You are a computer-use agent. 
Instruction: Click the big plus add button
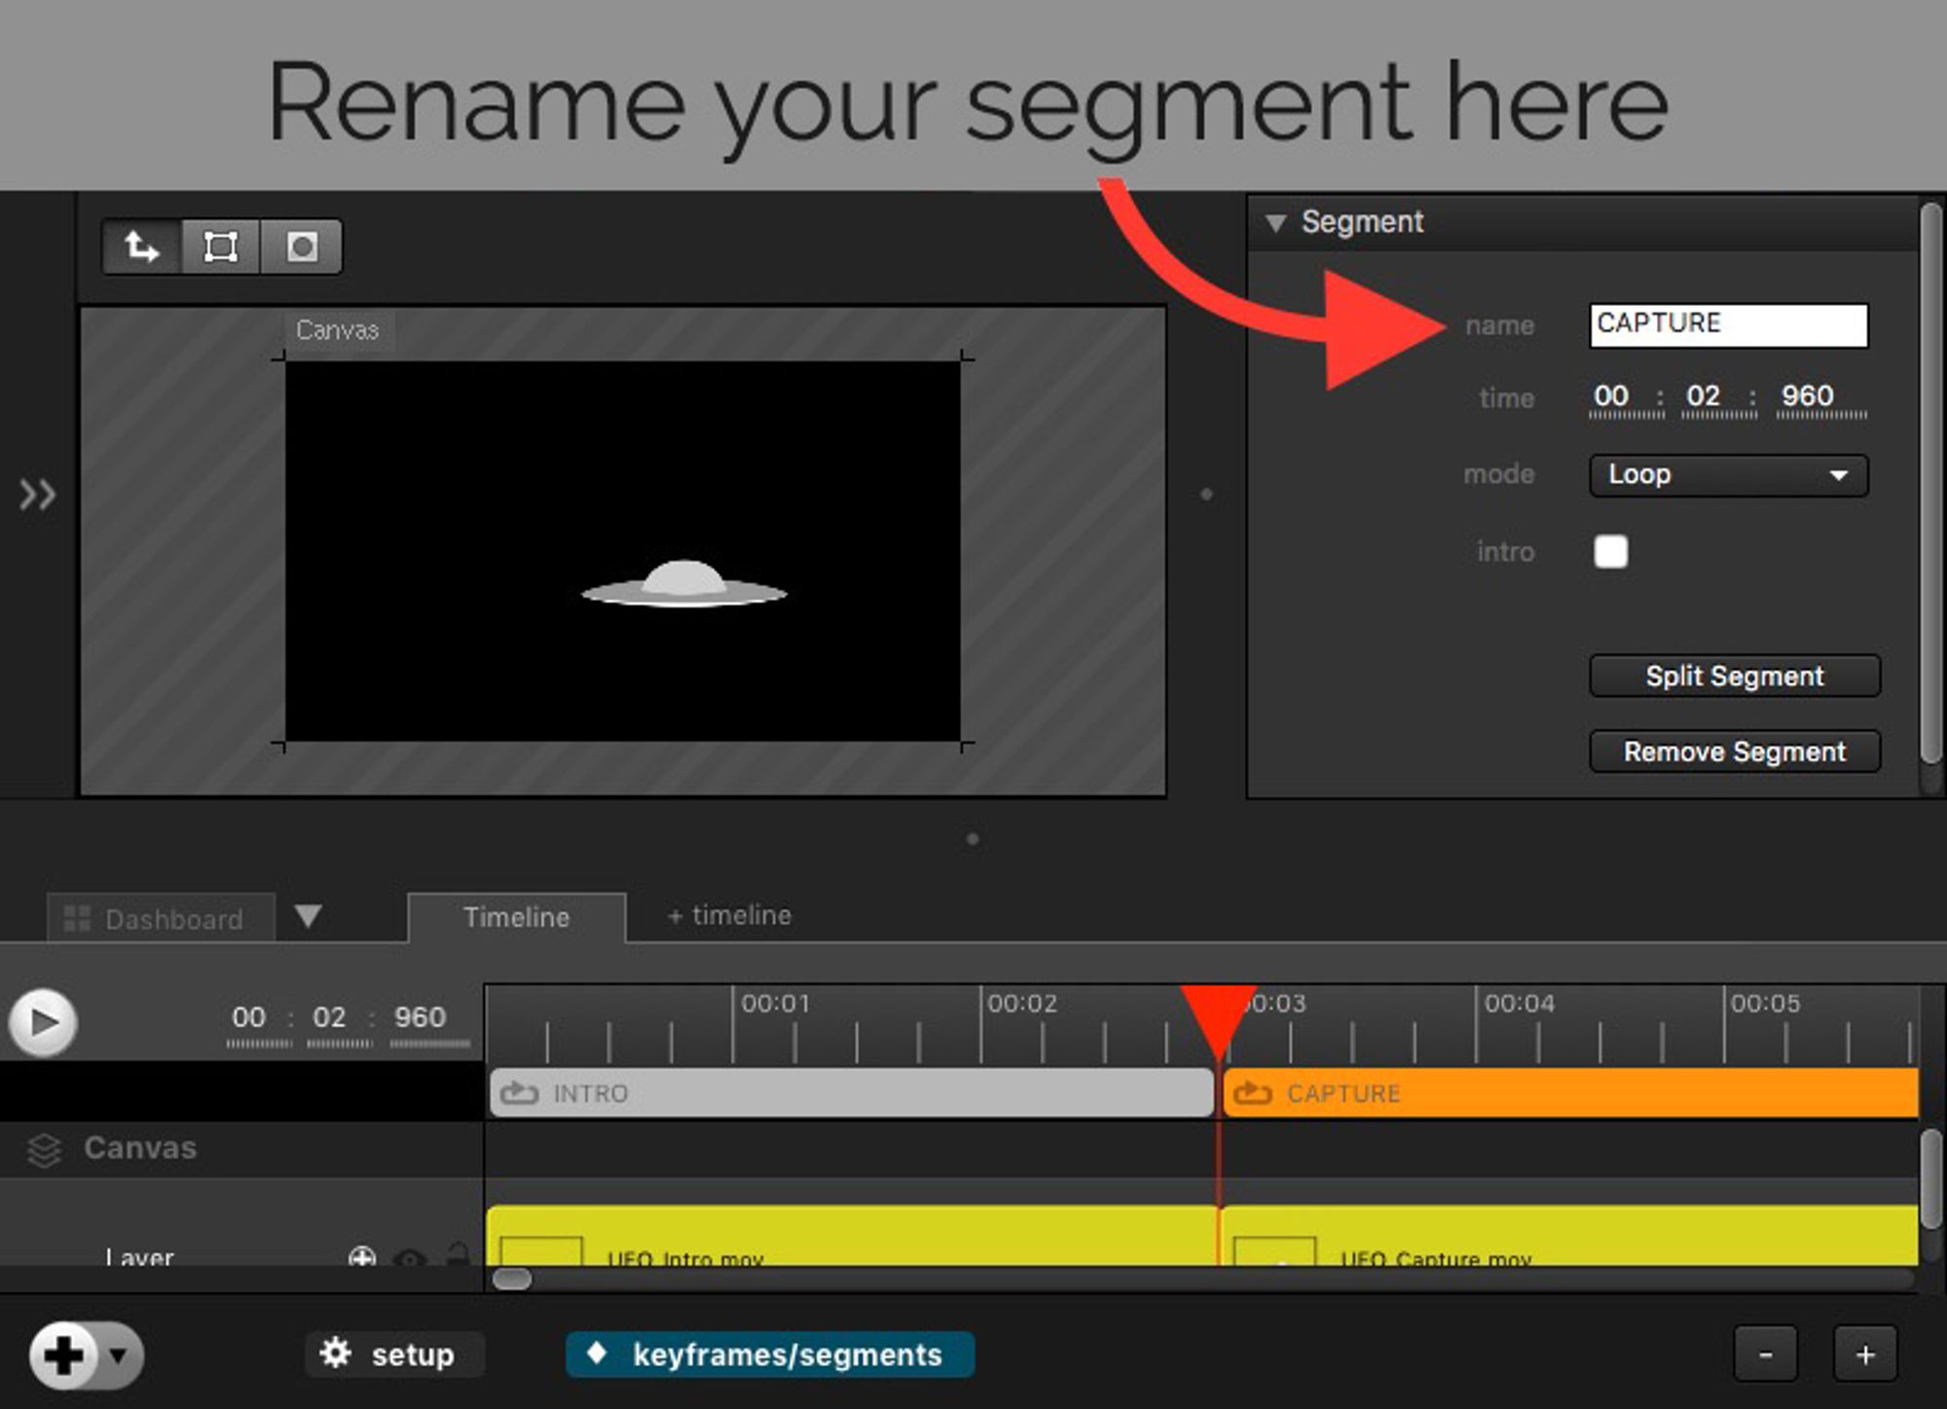[x=64, y=1354]
